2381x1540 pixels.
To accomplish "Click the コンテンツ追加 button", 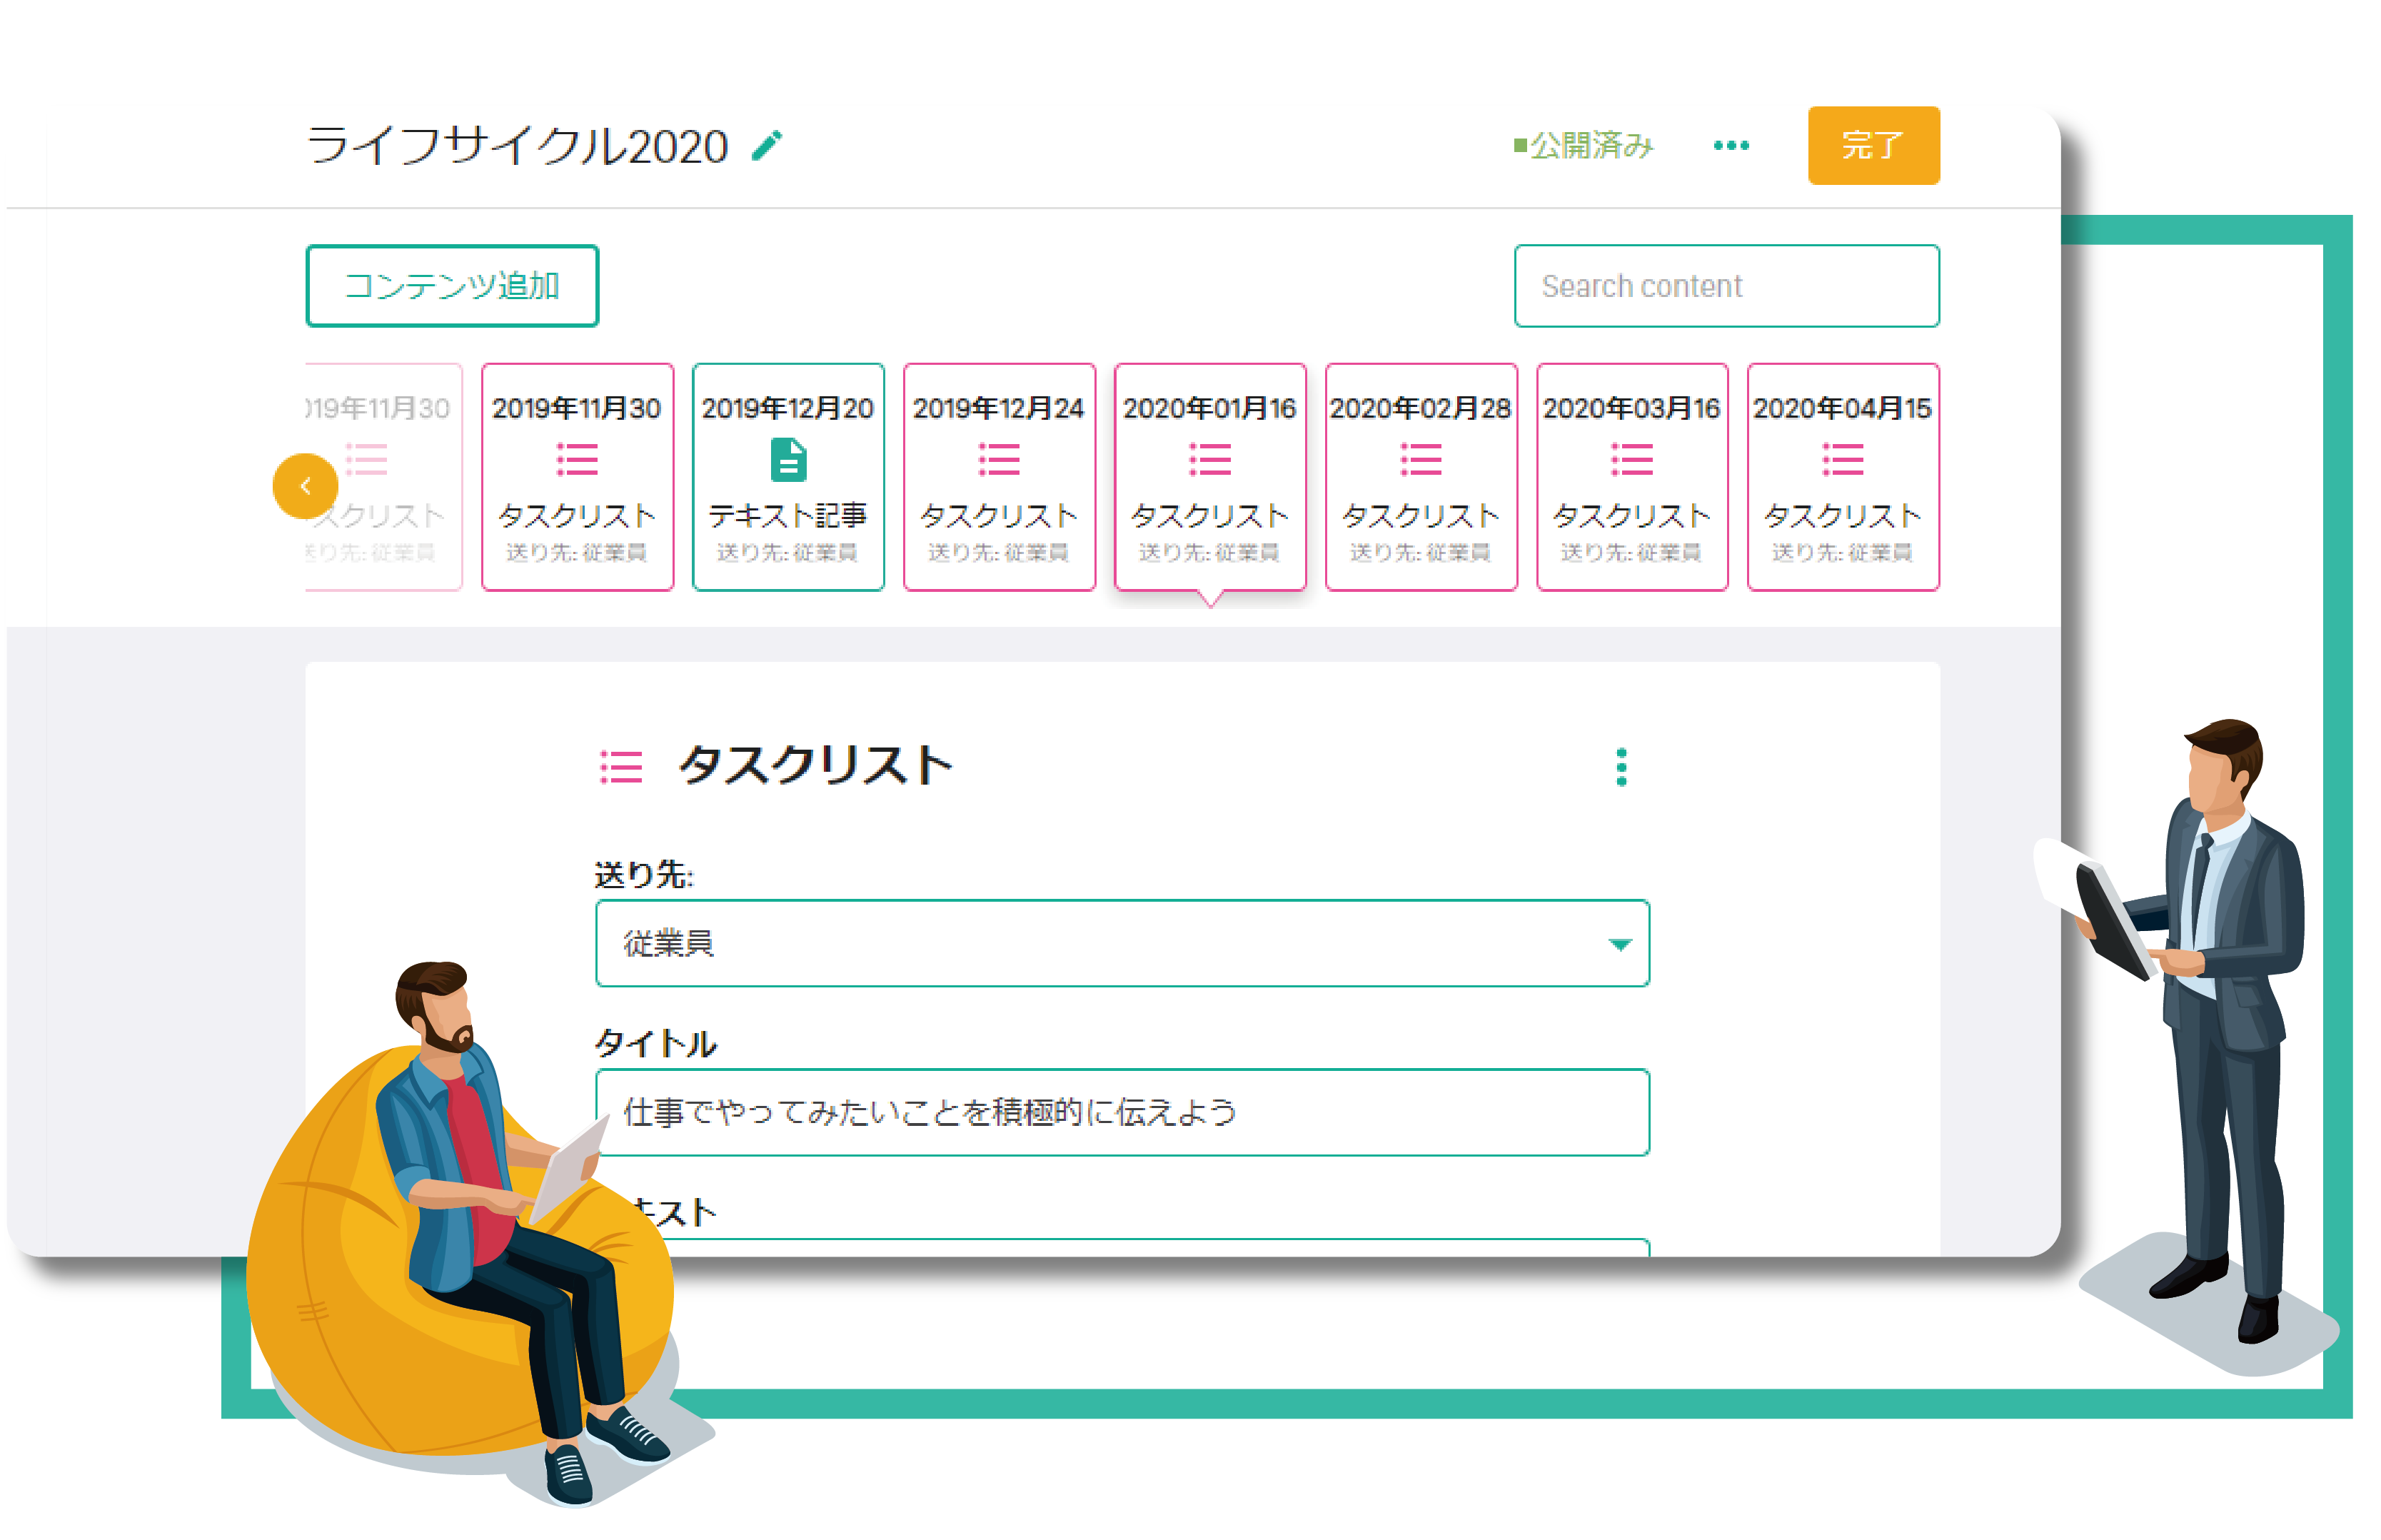I will coord(452,286).
